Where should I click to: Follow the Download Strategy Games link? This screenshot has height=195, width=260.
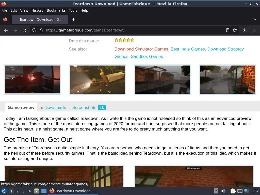[x=225, y=49]
